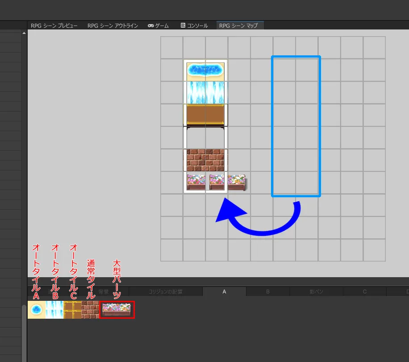Viewport: 409px width, 362px height.
Task: Click the waterfall tile on map
Action: point(205,92)
